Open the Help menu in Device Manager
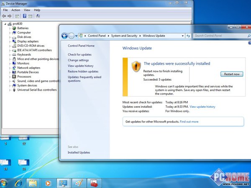Image resolution: width=251 pixels, height=188 pixels. 37,10
